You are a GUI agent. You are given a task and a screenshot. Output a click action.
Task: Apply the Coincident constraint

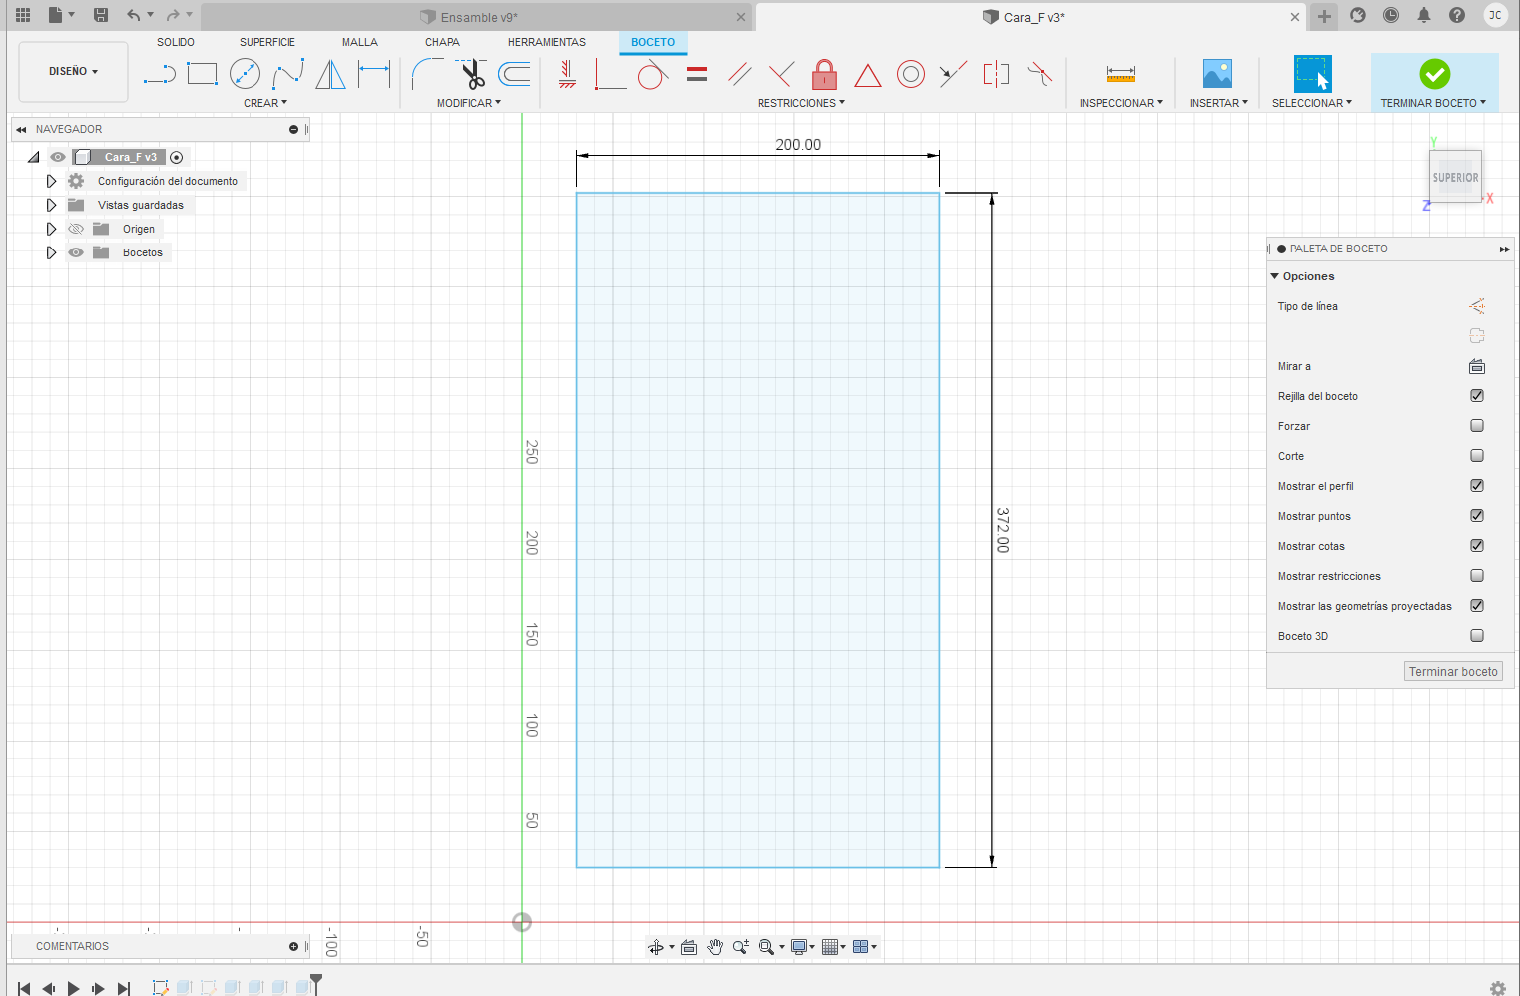[x=610, y=74]
